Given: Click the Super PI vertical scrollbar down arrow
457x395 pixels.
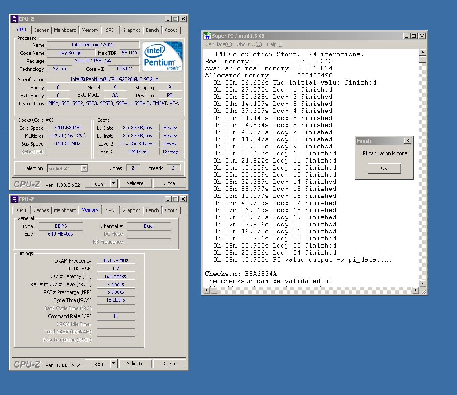Looking at the screenshot, I should pyautogui.click(x=423, y=283).
